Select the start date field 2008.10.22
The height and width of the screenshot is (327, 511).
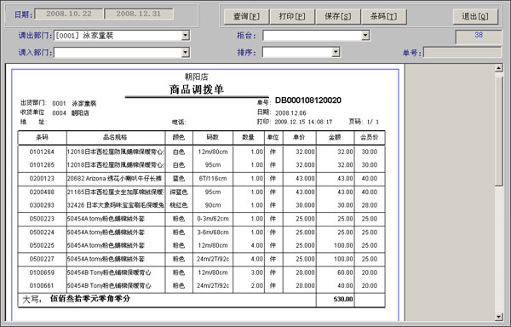[x=69, y=14]
